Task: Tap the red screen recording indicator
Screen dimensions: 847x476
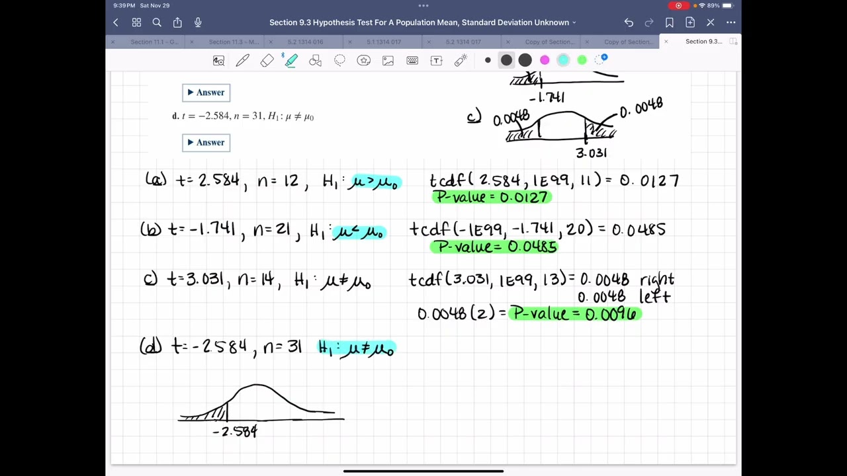Action: 678,5
